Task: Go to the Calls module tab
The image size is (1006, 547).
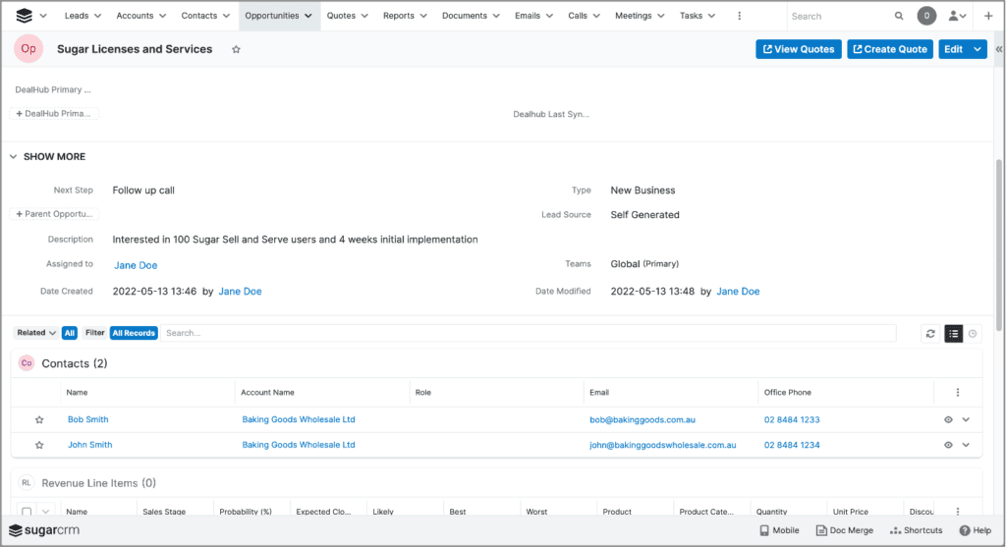Action: coord(578,16)
